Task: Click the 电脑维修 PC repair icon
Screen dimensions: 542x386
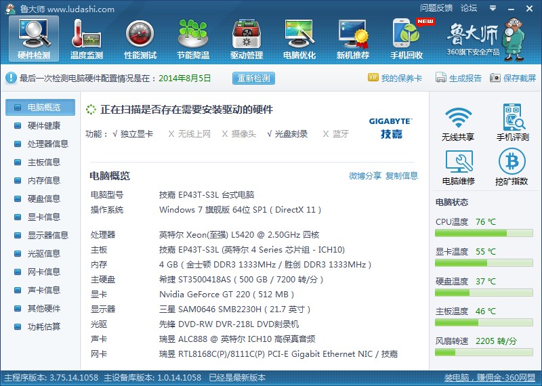Action: click(459, 168)
